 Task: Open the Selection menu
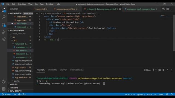(22, 4)
